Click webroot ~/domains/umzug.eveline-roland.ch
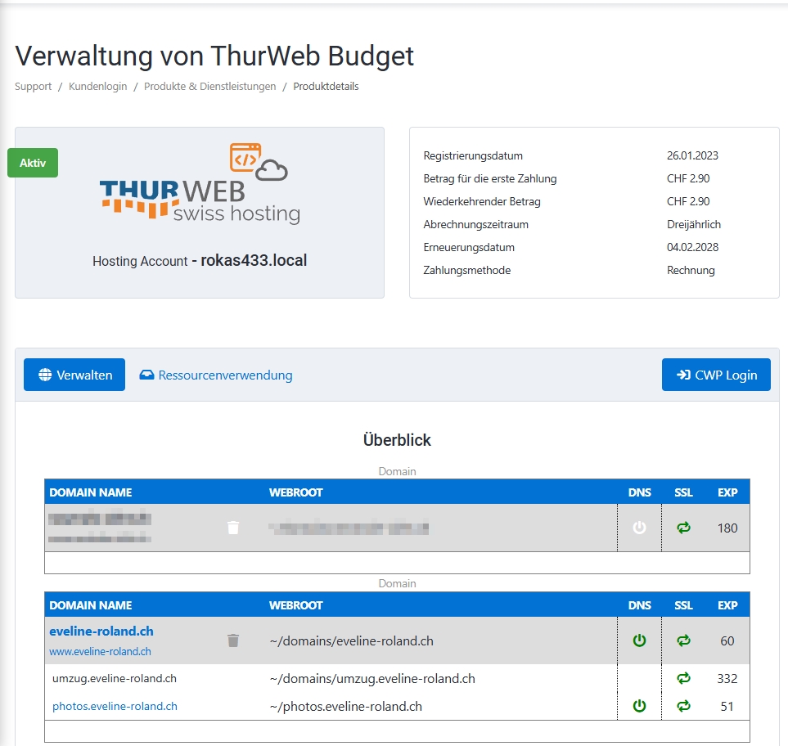The height and width of the screenshot is (746, 788). point(371,679)
